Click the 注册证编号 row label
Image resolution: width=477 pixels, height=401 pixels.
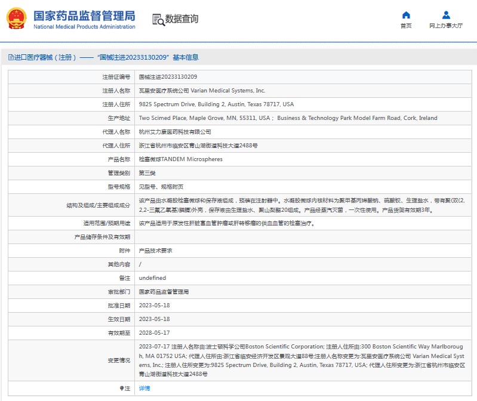[x=116, y=77]
